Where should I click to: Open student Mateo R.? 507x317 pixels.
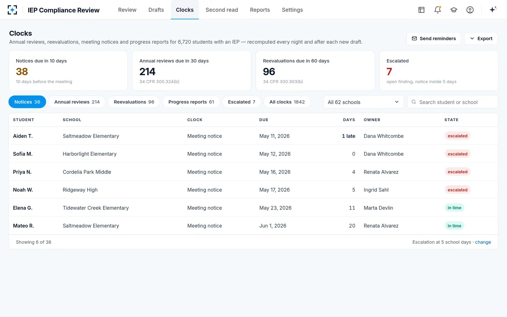(23, 226)
